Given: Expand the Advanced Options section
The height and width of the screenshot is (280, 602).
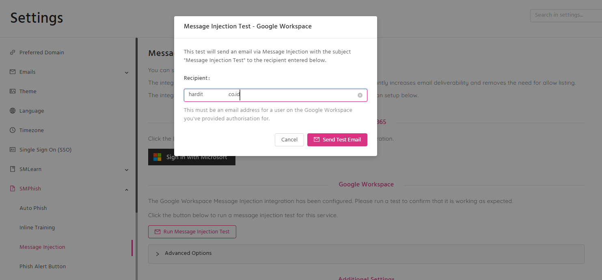Looking at the screenshot, I should click(366, 254).
